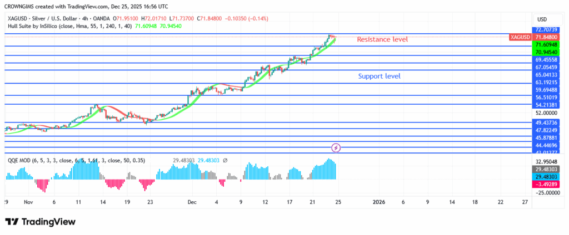
Task: Click the 27 date label on time axis
Action: (525, 202)
